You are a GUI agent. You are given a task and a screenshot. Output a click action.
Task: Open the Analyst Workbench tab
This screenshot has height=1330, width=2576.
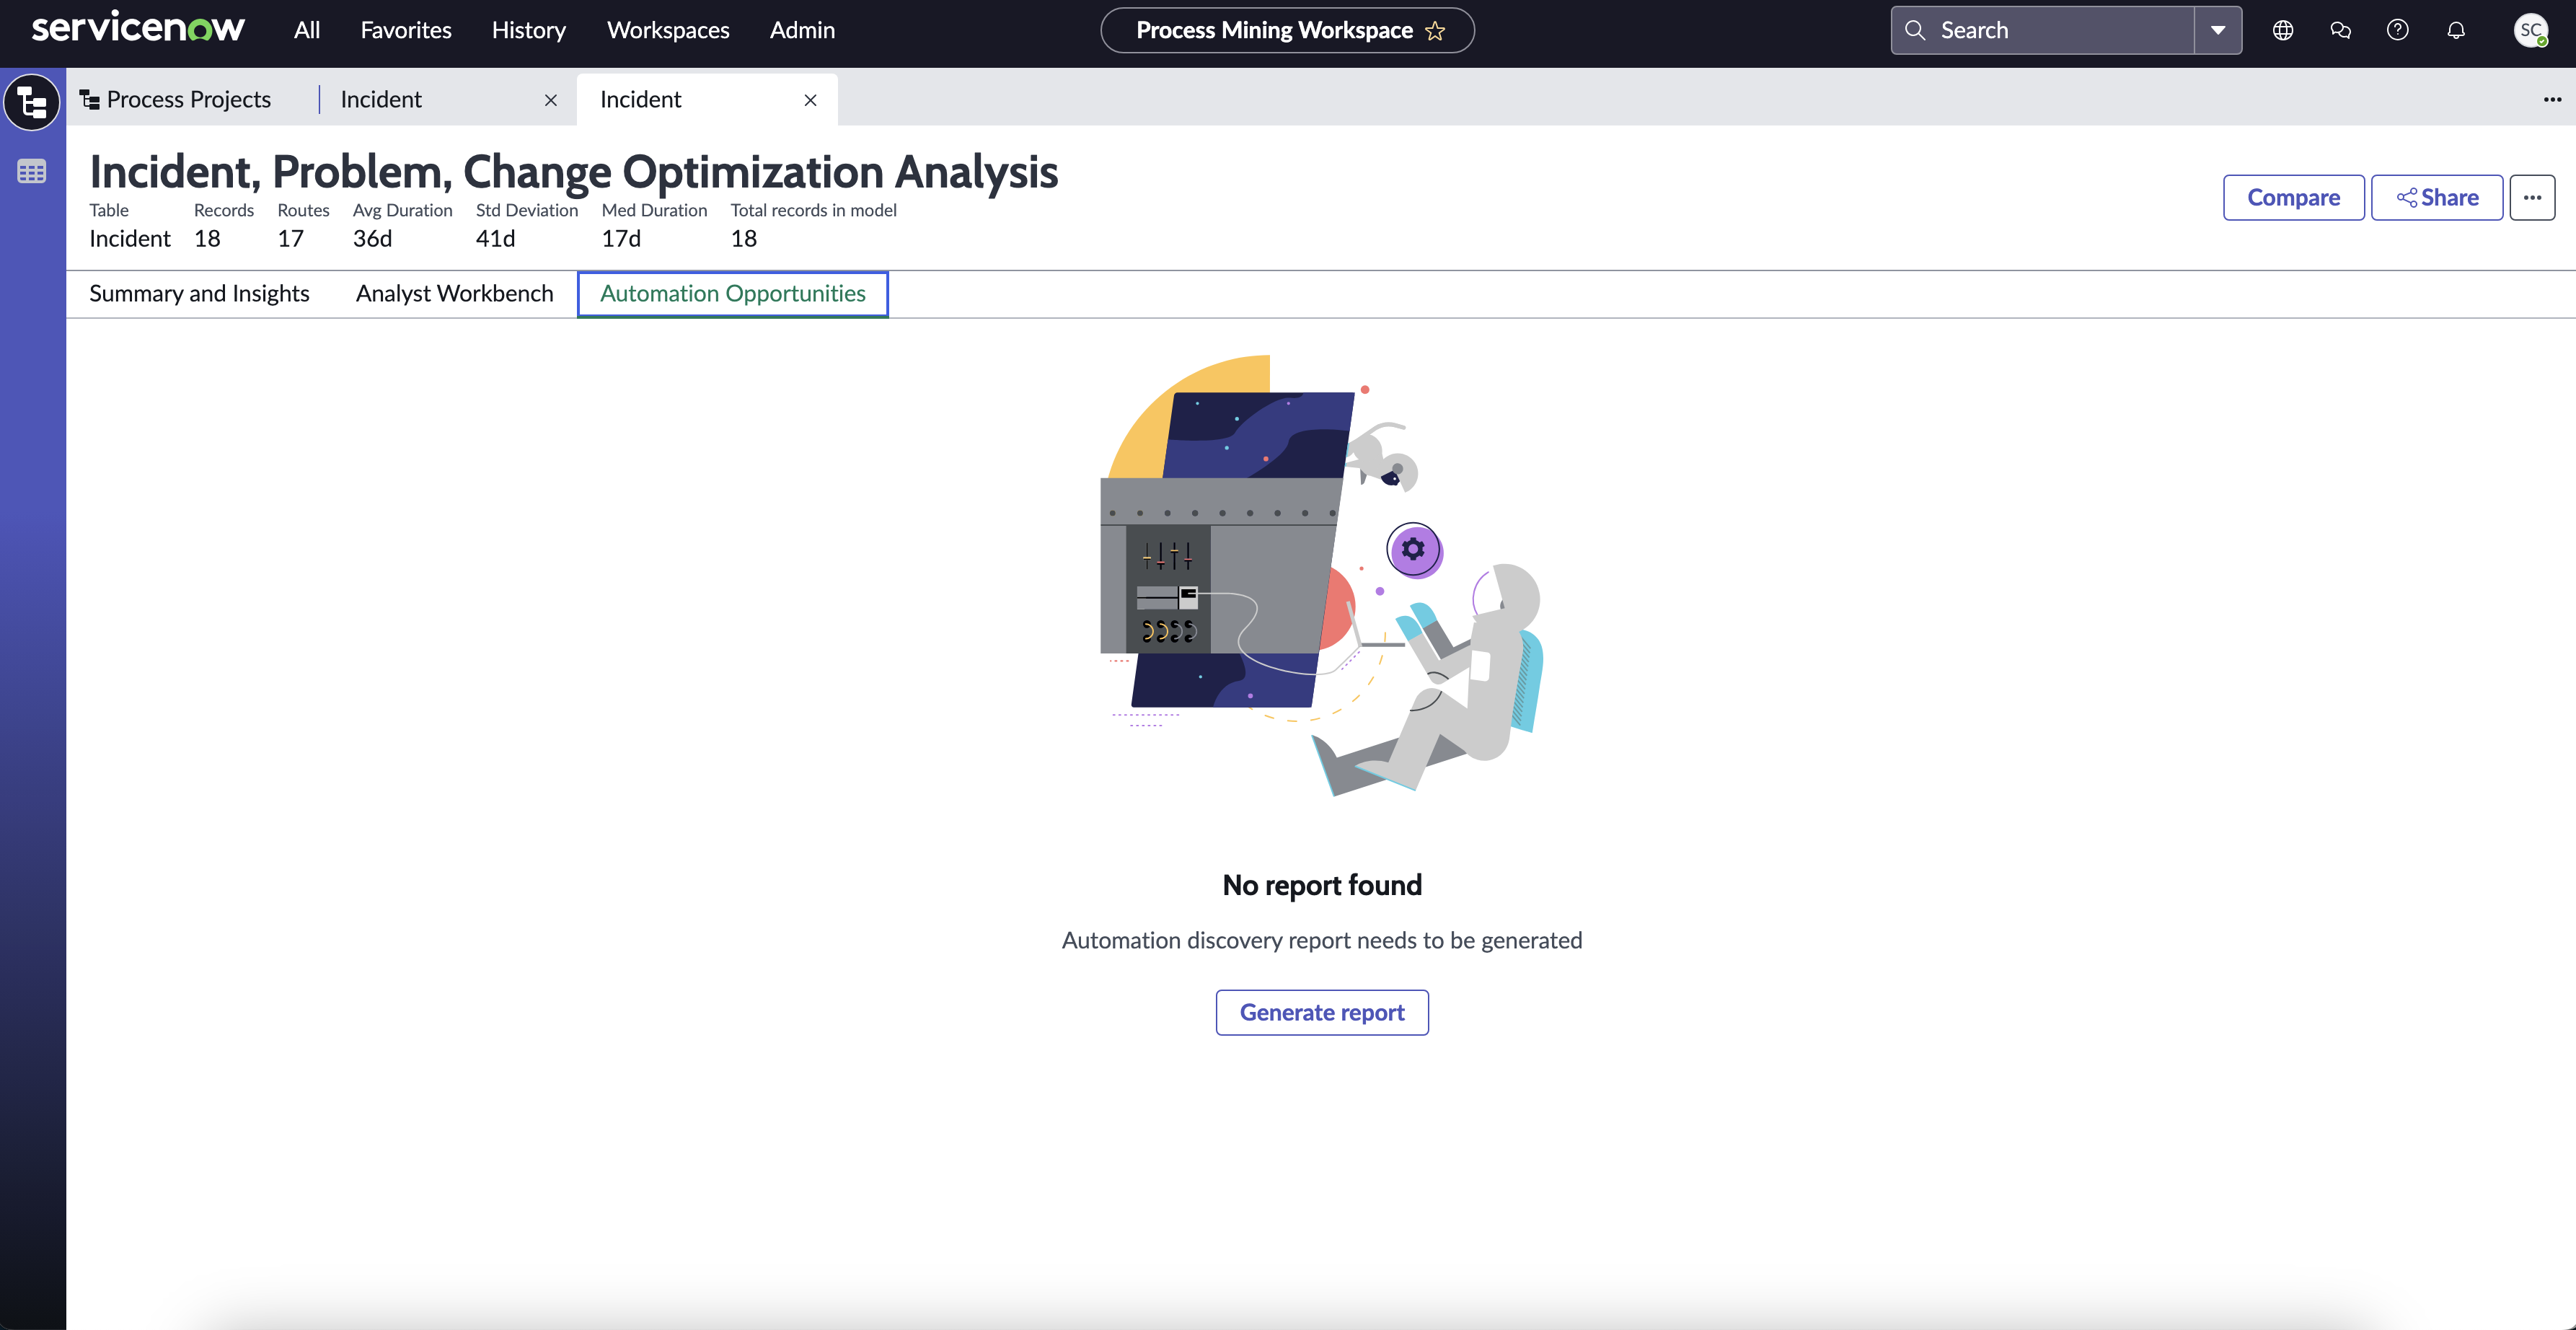point(455,293)
